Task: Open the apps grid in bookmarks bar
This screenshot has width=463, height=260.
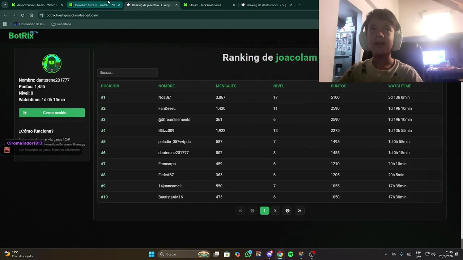Action: 5,24
